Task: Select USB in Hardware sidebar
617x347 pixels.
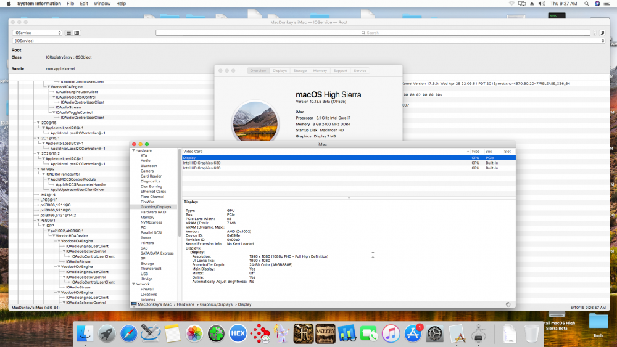Action: click(x=144, y=274)
